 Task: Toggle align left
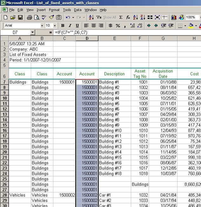point(86,25)
